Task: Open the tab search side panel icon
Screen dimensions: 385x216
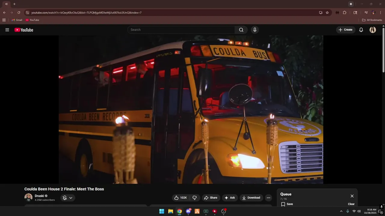Action: [x=355, y=13]
